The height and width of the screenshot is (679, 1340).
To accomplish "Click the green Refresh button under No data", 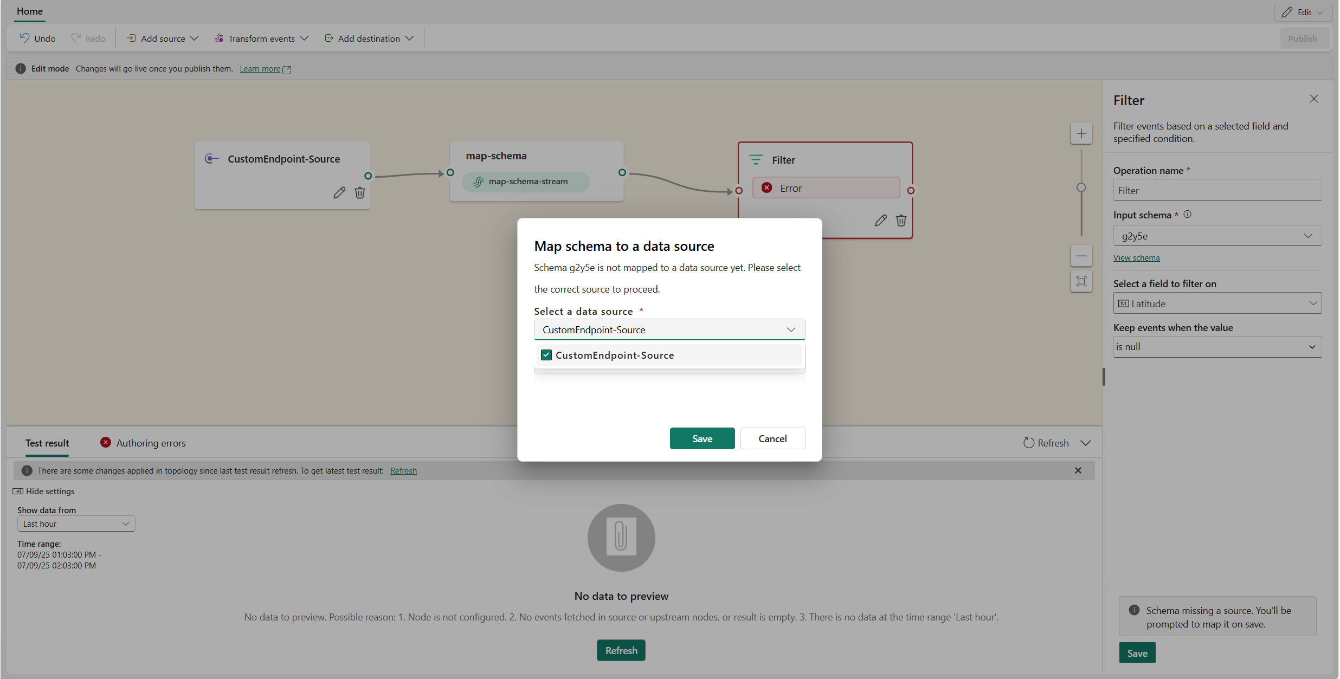I will coord(621,650).
